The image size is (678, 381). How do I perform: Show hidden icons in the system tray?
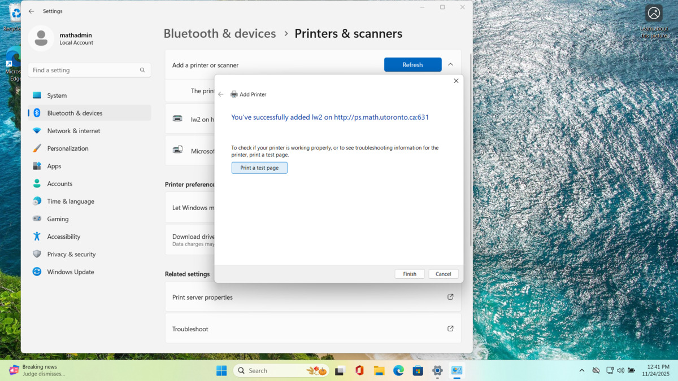coord(582,370)
